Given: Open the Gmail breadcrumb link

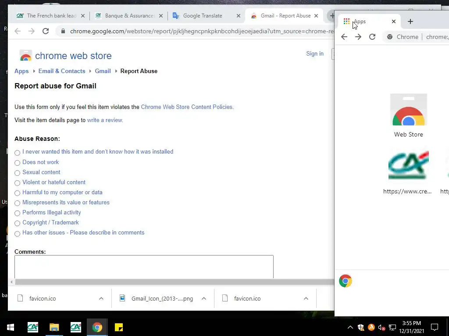Looking at the screenshot, I should [x=103, y=71].
